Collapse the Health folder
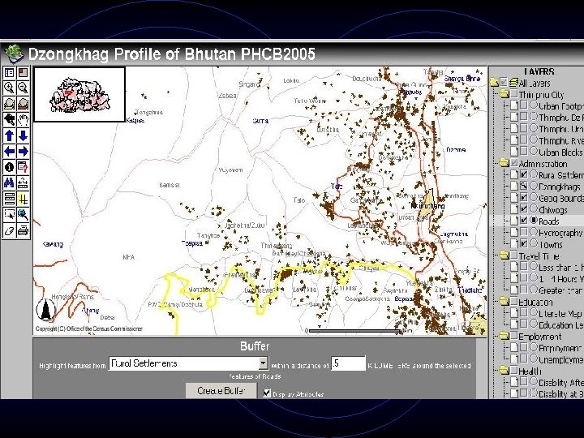584x438 pixels. [x=505, y=371]
